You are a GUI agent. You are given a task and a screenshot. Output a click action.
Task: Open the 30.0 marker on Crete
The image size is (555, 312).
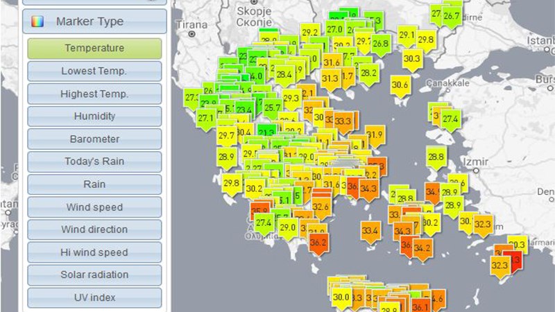(341, 299)
